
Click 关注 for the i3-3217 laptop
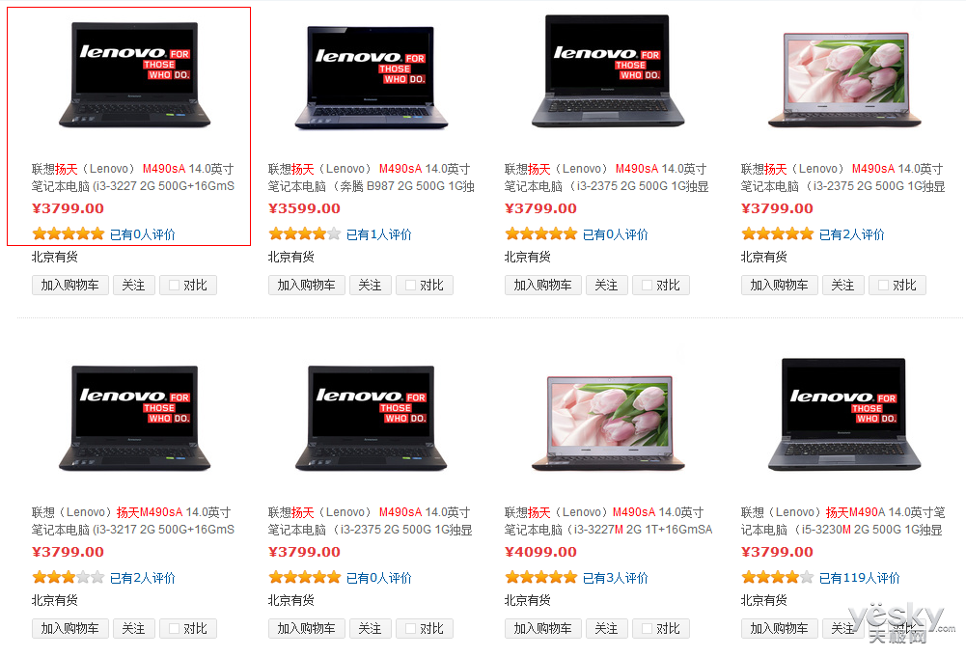point(134,629)
